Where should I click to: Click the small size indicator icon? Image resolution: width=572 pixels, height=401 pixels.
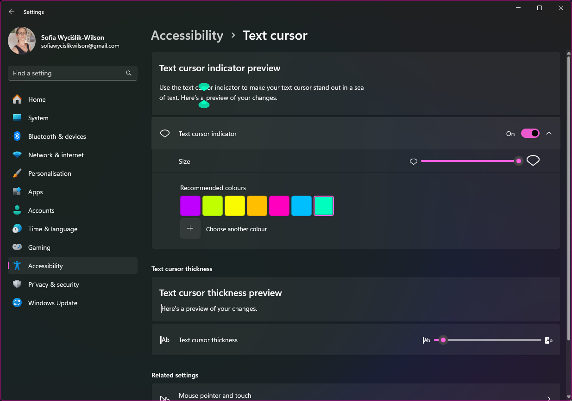(x=414, y=161)
